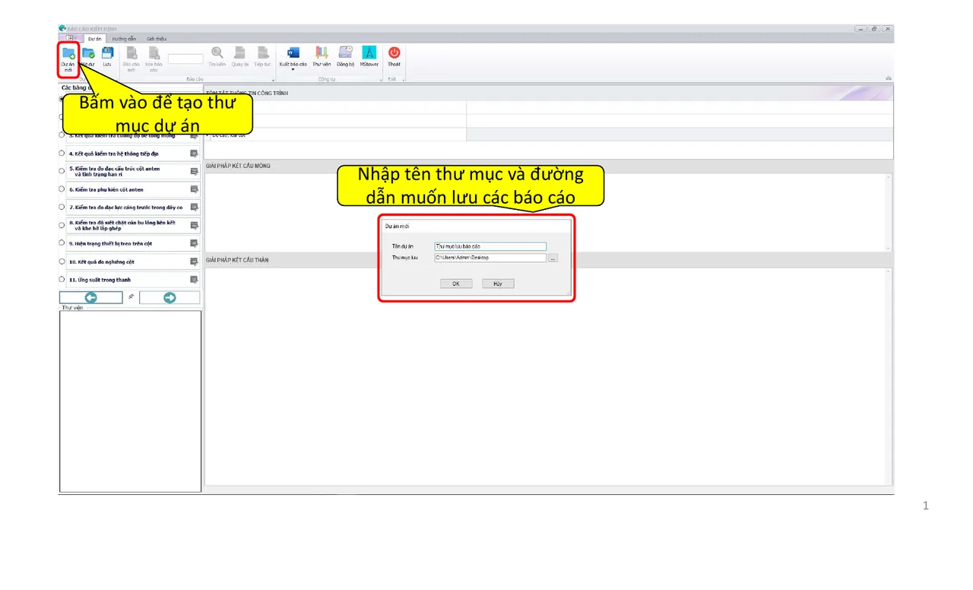Viewport: 973px width, 590px height.
Task: Select radio for 8. độ siết chặt bu lông
Action: (x=62, y=225)
